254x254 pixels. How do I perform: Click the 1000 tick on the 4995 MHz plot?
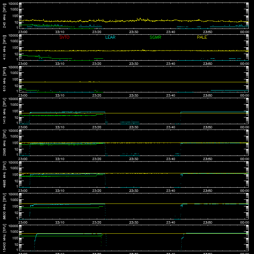click(14, 168)
